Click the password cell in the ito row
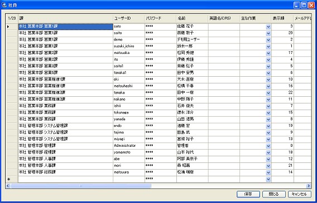This screenshot has width=317, height=203. (x=161, y=60)
